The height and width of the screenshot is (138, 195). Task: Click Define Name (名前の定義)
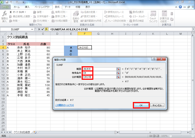(89, 12)
